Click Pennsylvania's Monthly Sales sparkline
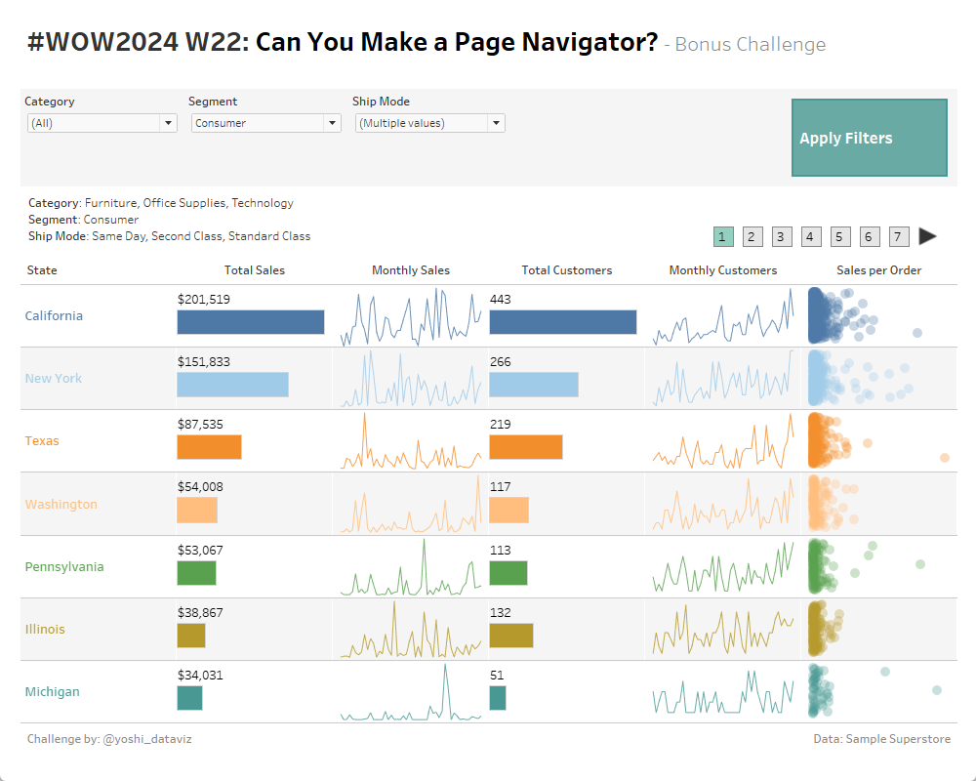This screenshot has width=976, height=781. tap(411, 569)
